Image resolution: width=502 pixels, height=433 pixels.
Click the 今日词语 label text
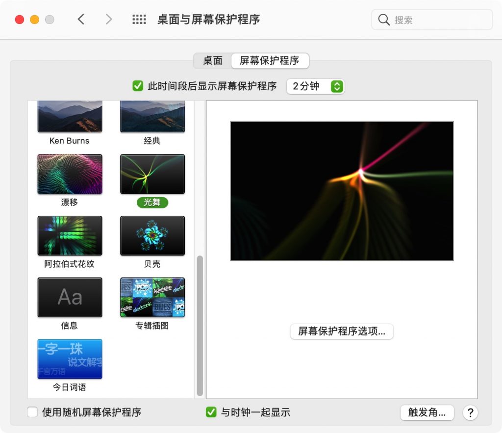click(x=70, y=387)
